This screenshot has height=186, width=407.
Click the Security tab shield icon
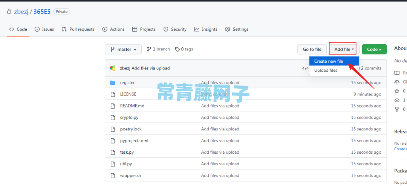pyautogui.click(x=166, y=29)
